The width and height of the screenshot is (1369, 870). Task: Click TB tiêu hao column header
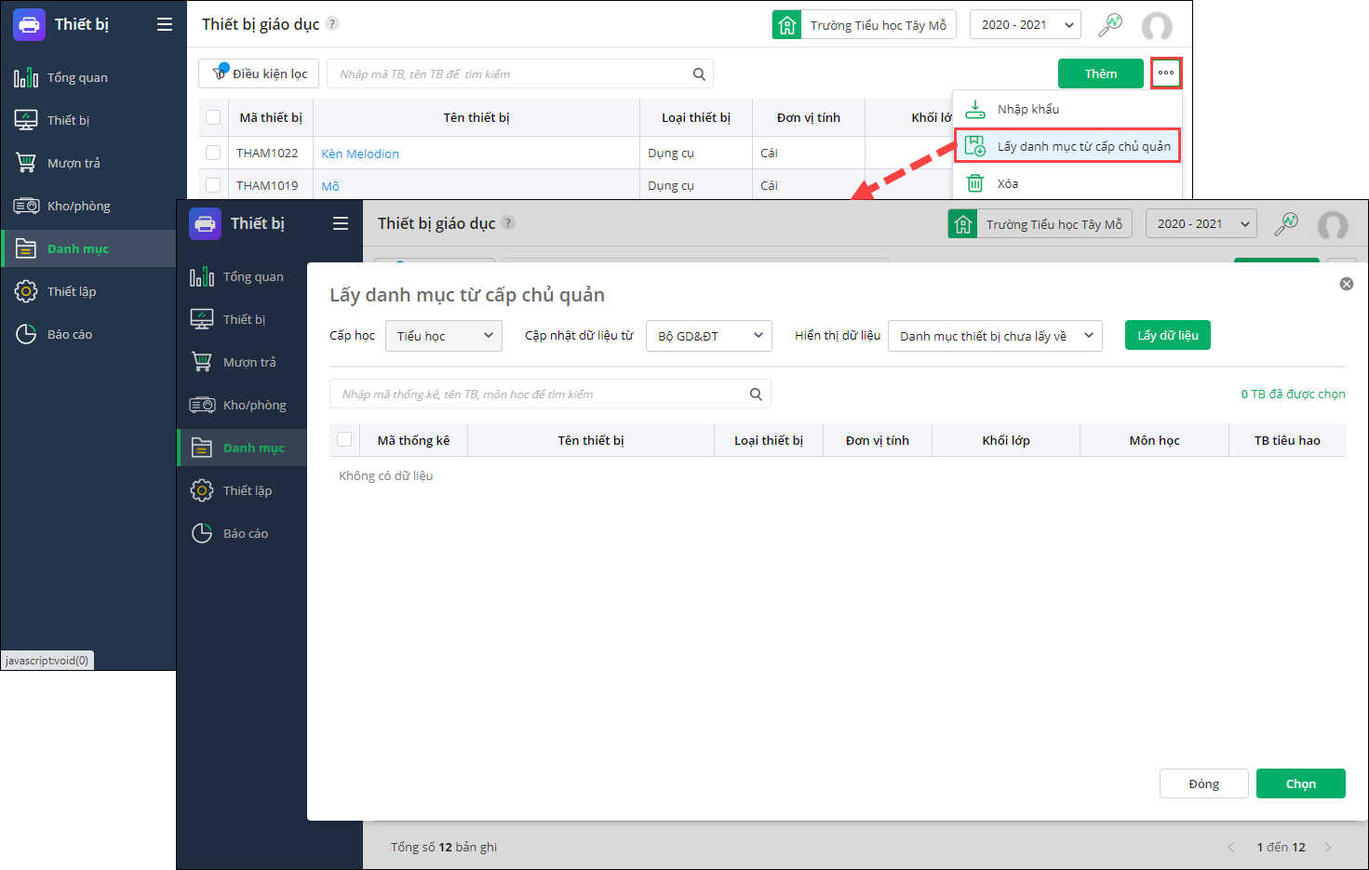tap(1287, 440)
